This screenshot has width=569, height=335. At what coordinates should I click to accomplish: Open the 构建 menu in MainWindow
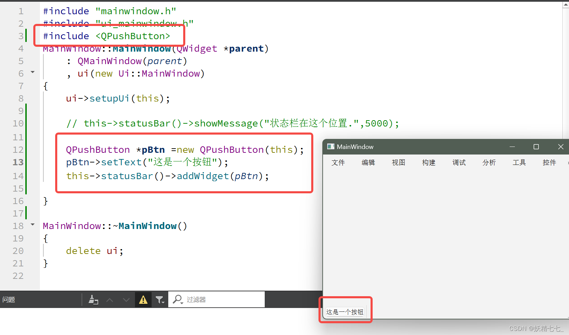[x=428, y=162]
